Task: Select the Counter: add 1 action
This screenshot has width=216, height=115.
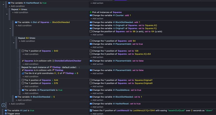Action: 110,15
